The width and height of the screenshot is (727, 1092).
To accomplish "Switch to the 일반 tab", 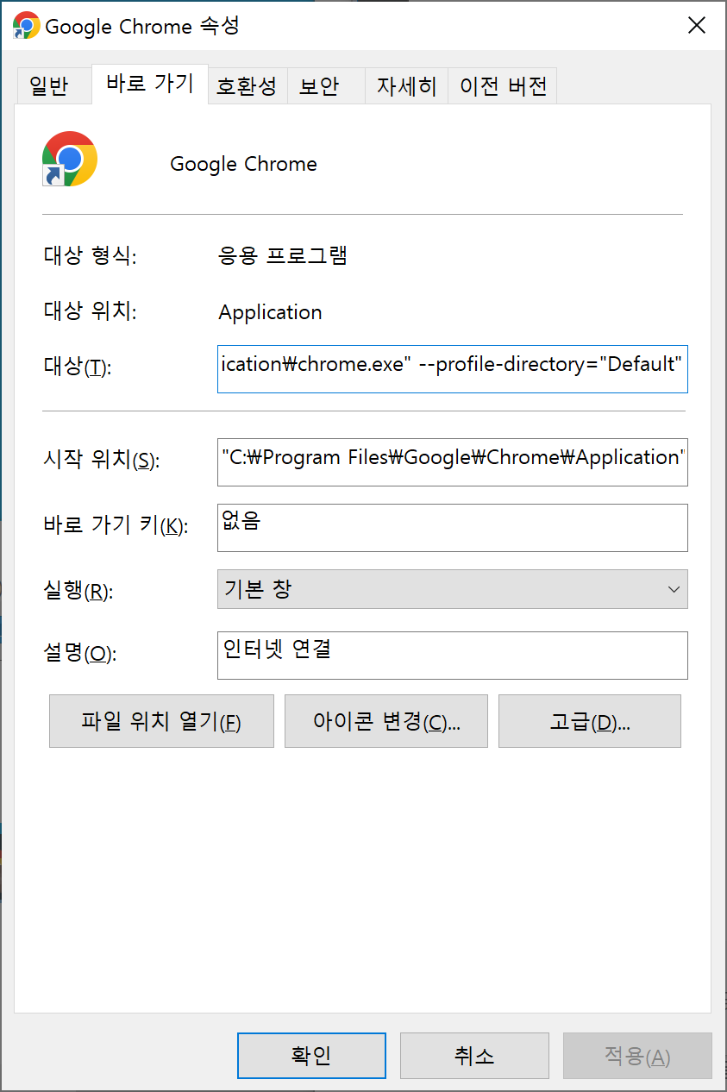I will click(x=53, y=86).
